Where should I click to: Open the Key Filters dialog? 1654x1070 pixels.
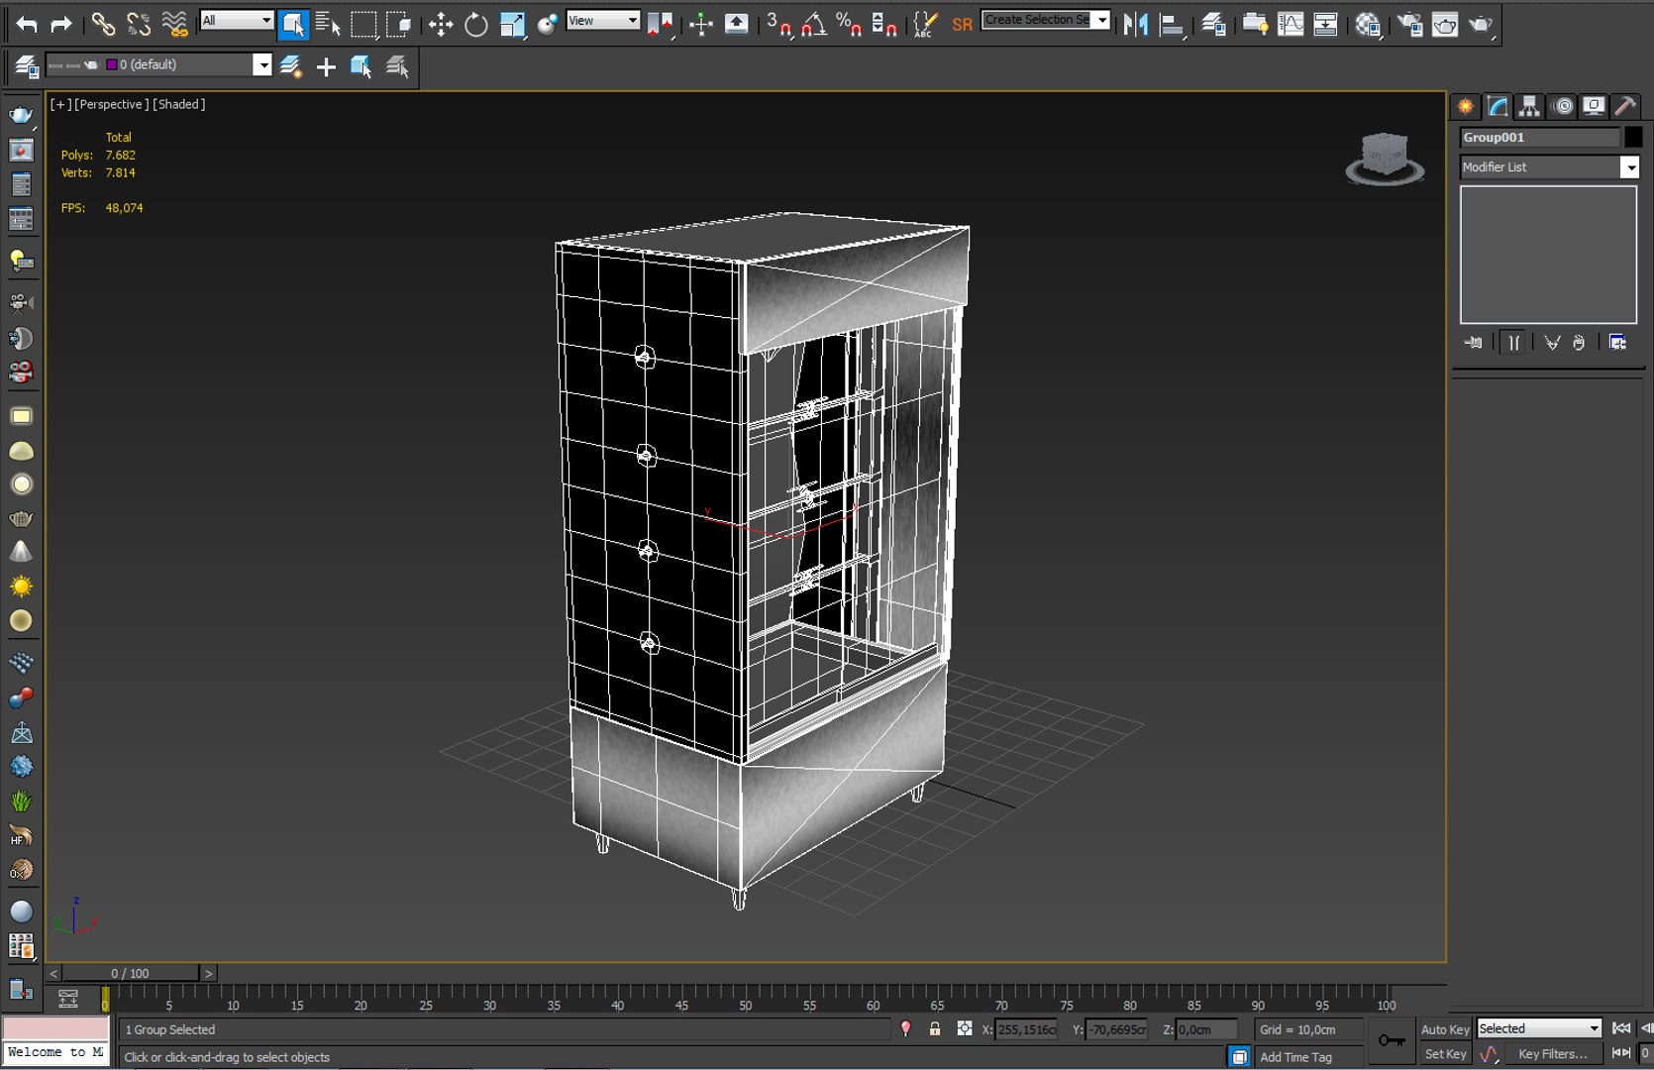(1552, 1054)
